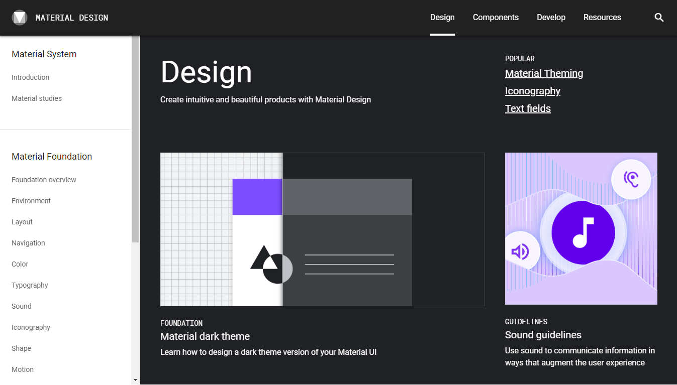Screen dimensions: 677x385
Task: Open the Typography foundation page
Action: click(x=30, y=285)
